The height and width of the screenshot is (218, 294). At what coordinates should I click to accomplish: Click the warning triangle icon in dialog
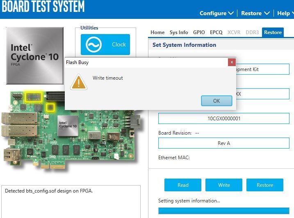(79, 82)
